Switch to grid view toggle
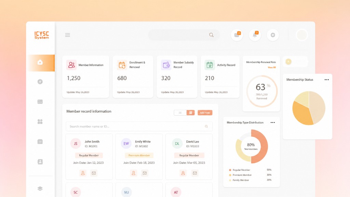Screen dimensions: 350x197 pyautogui.click(x=191, y=113)
